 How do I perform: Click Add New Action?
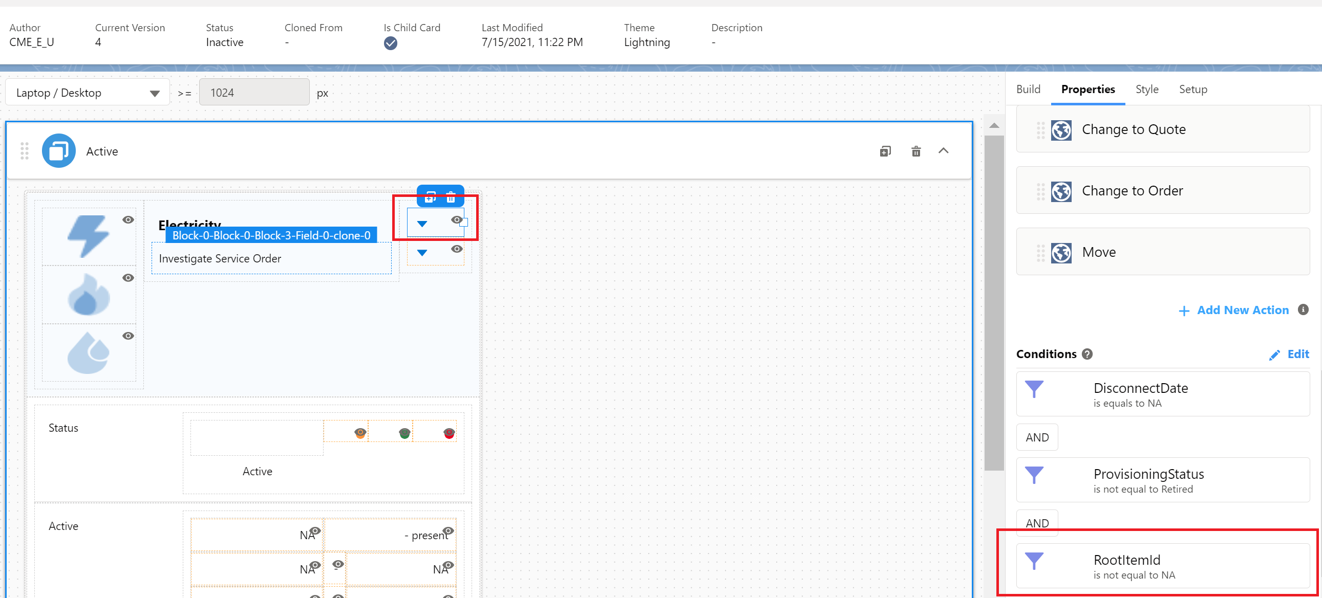[1243, 310]
